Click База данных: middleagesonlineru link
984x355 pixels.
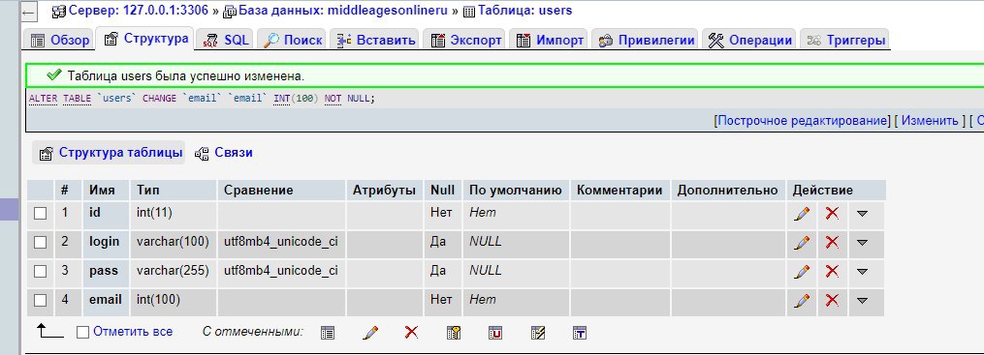pos(343,11)
